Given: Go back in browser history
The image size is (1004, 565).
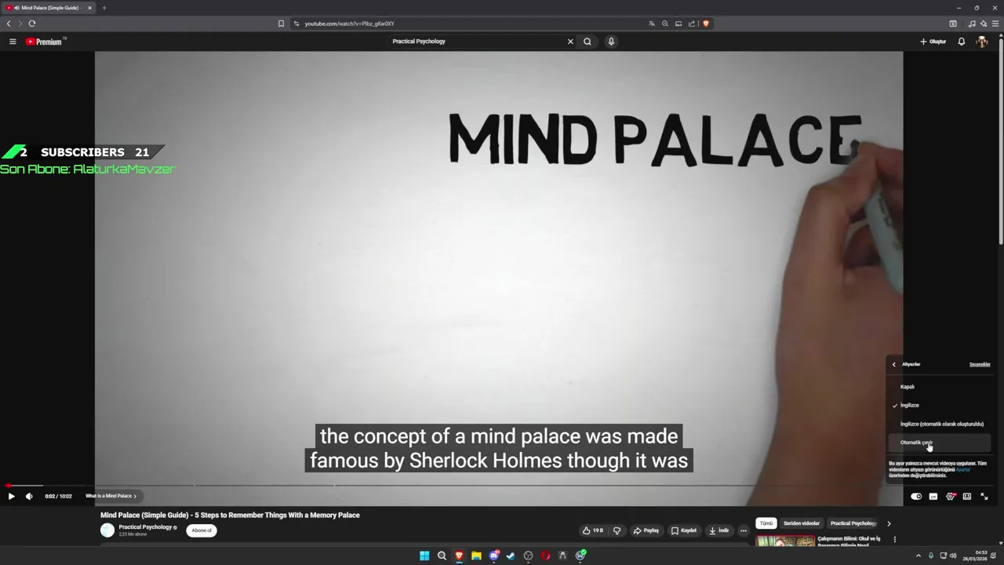Looking at the screenshot, I should pos(9,24).
